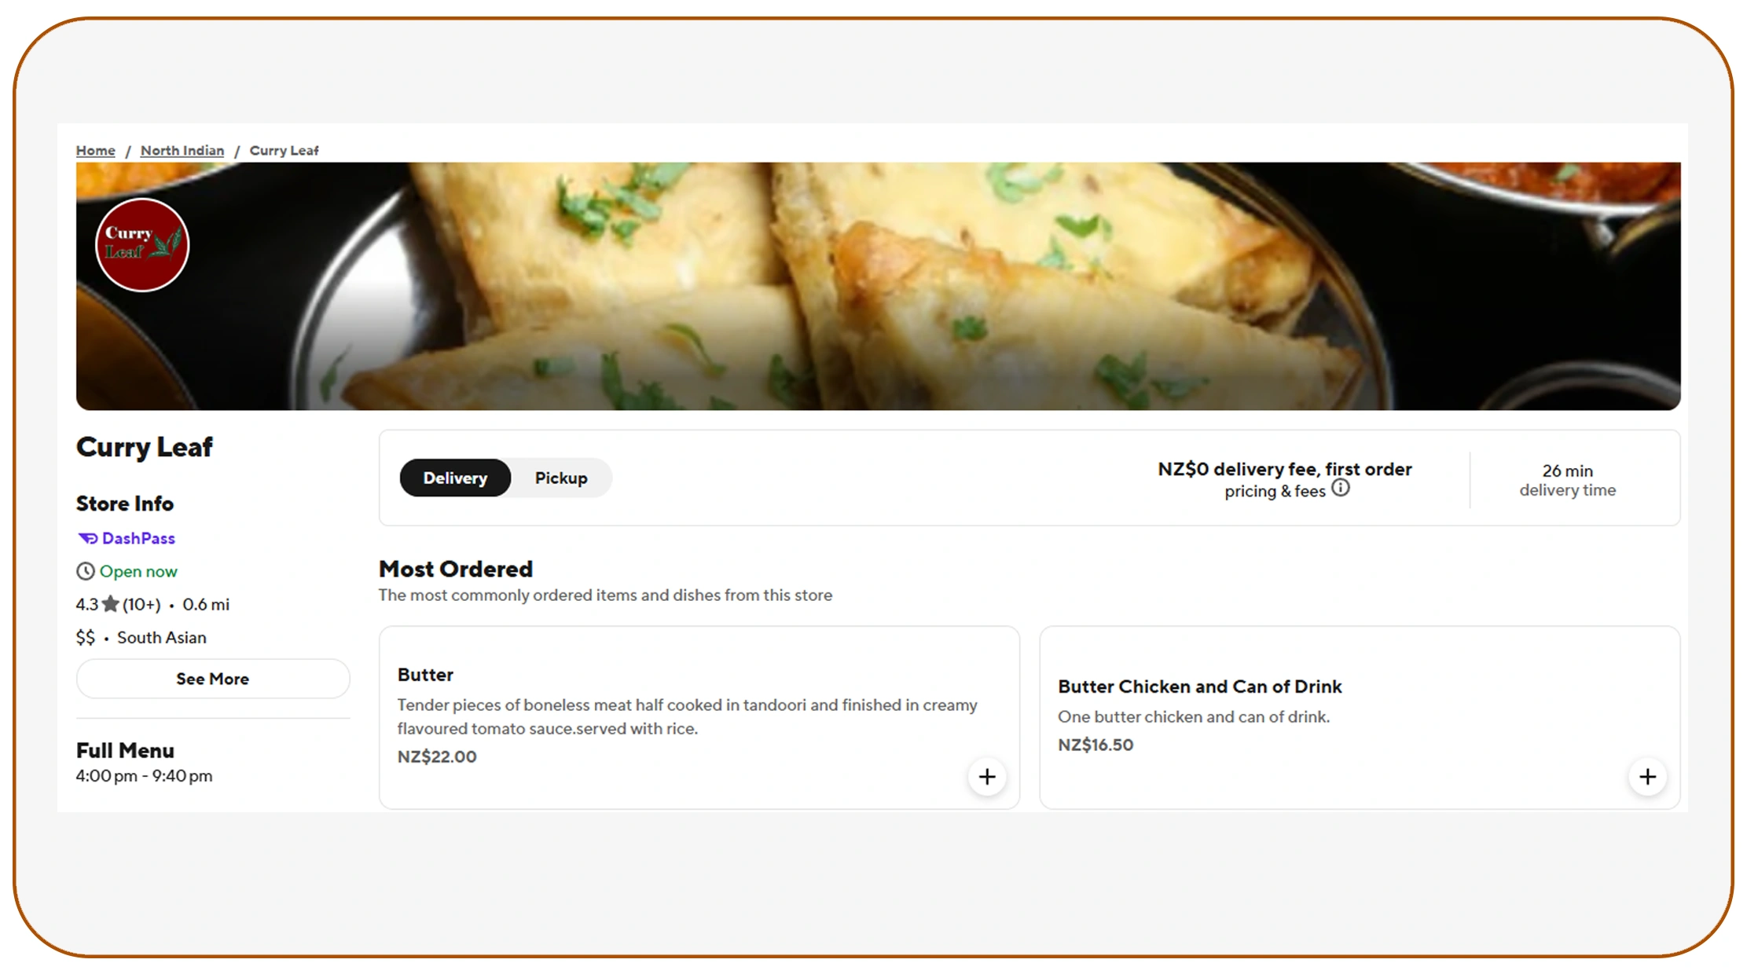Screen dimensions: 1747x974
Task: Click the pricing & fees text
Action: [x=1274, y=491]
